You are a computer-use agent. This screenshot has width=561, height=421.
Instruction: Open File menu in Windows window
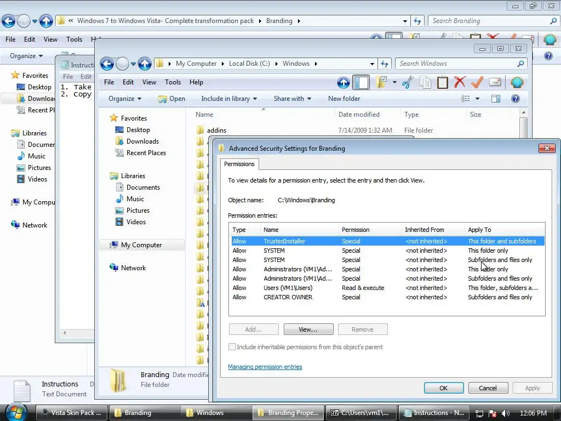[109, 82]
